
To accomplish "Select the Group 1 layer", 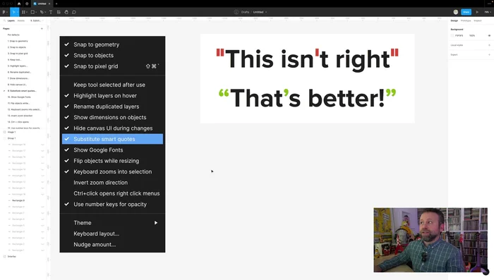I will click(12, 138).
